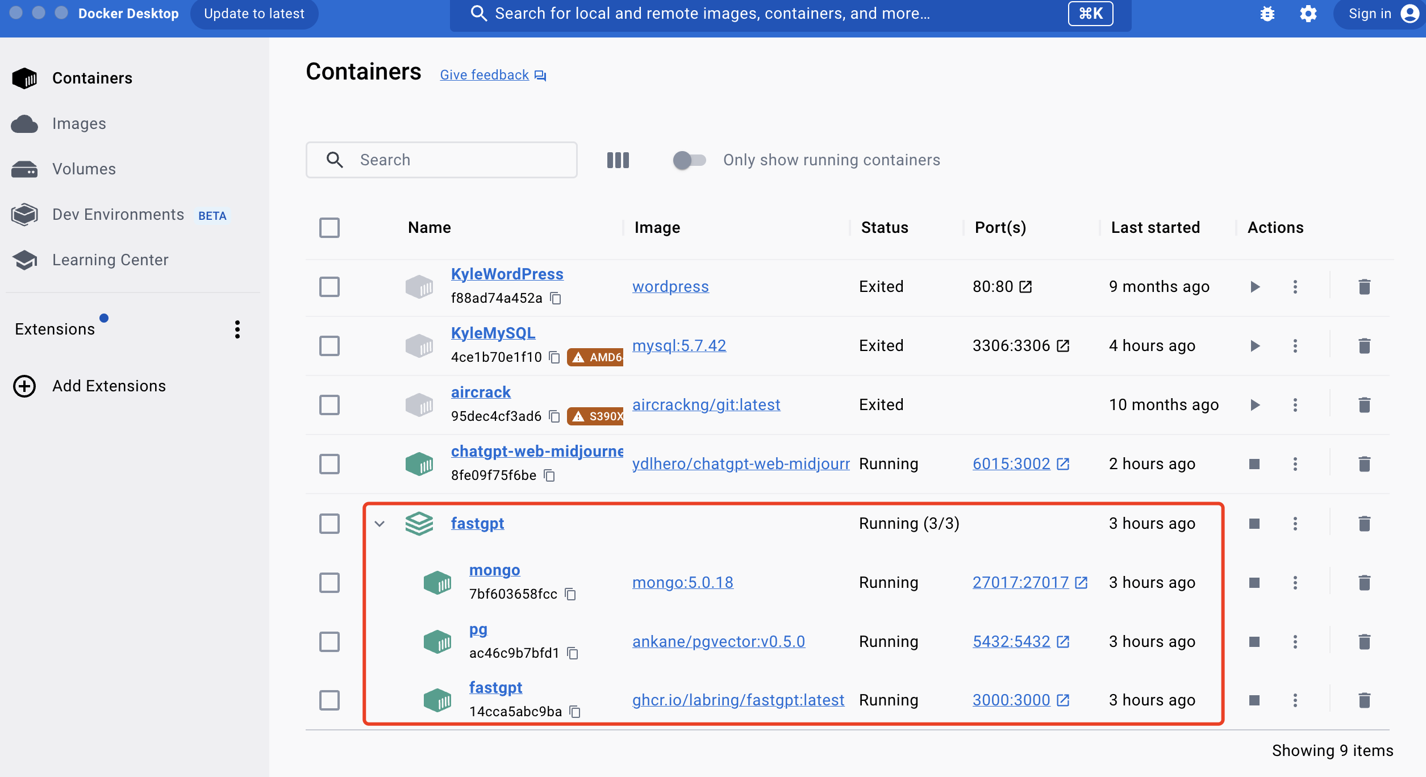Copy container ID ac46c9b7bfd1
Screen dimensions: 1426x777
[x=573, y=653]
